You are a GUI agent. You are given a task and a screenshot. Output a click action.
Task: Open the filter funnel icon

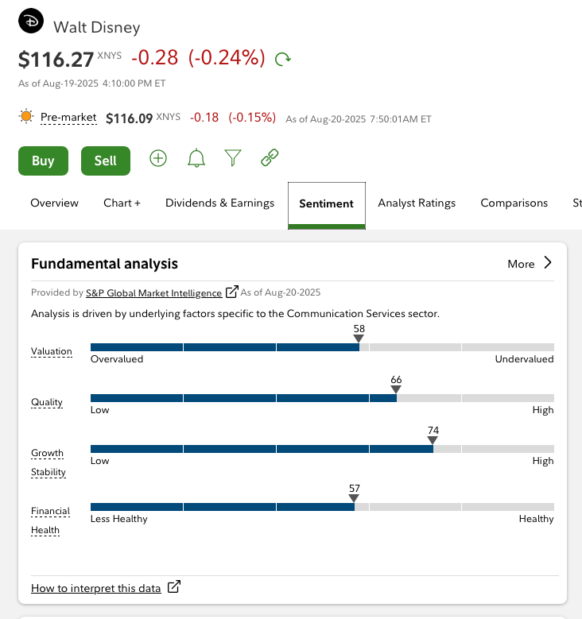coord(232,159)
